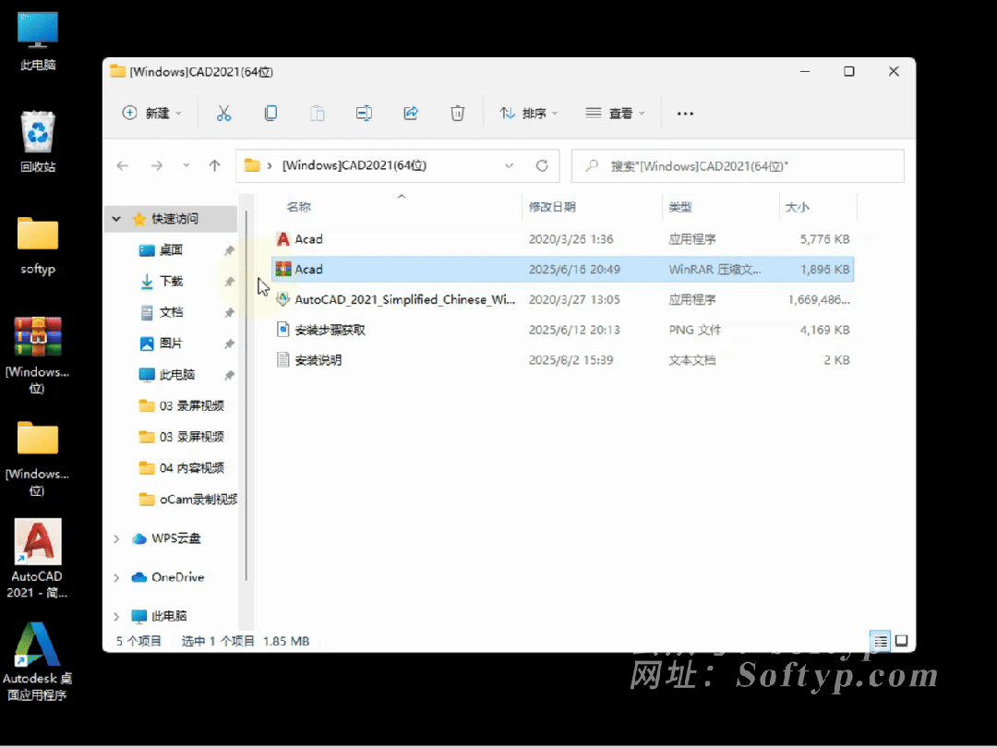Viewport: 997px width, 748px height.
Task: Collapse the 快速访问 quick access section
Action: point(116,219)
